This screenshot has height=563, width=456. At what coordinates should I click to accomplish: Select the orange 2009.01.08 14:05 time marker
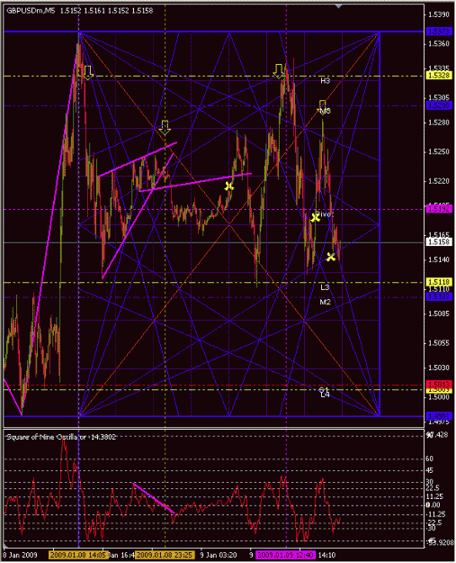pos(78,555)
